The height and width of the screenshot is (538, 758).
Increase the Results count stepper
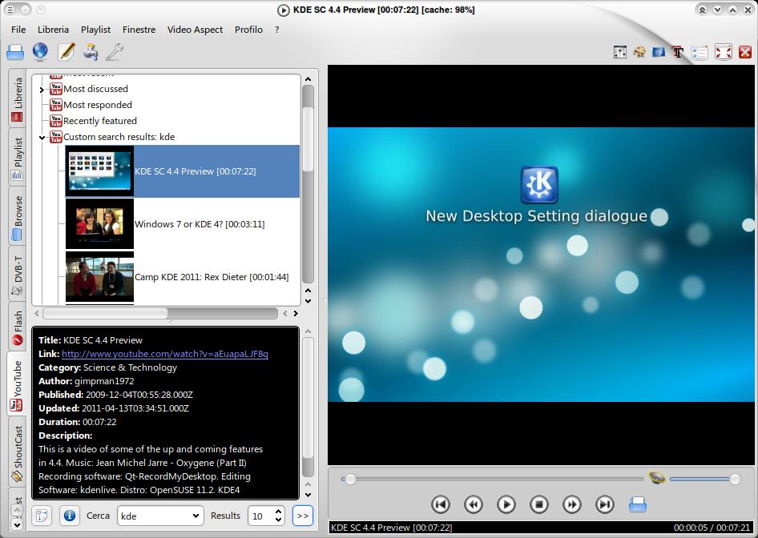click(x=279, y=512)
